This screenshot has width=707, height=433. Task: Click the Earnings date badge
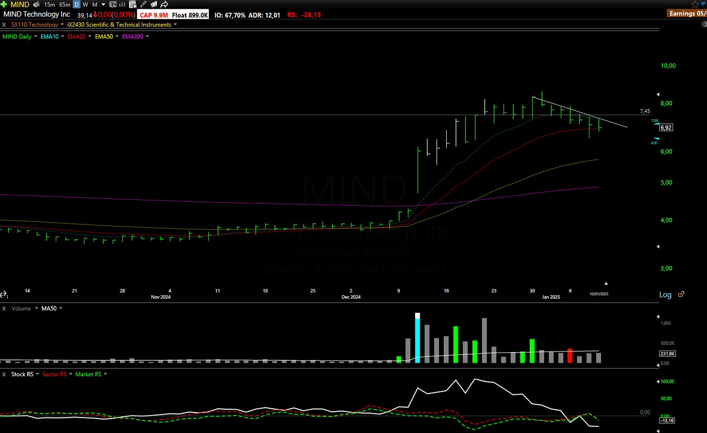pyautogui.click(x=687, y=14)
